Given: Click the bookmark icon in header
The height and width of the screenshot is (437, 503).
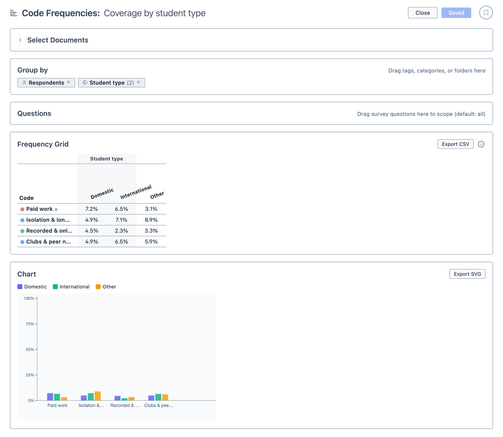Looking at the screenshot, I should (x=486, y=13).
